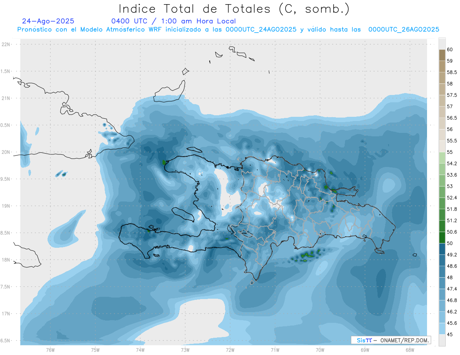Select the date label '24-Ago-2025'
Screen dimensions: 460x355
click(x=48, y=21)
